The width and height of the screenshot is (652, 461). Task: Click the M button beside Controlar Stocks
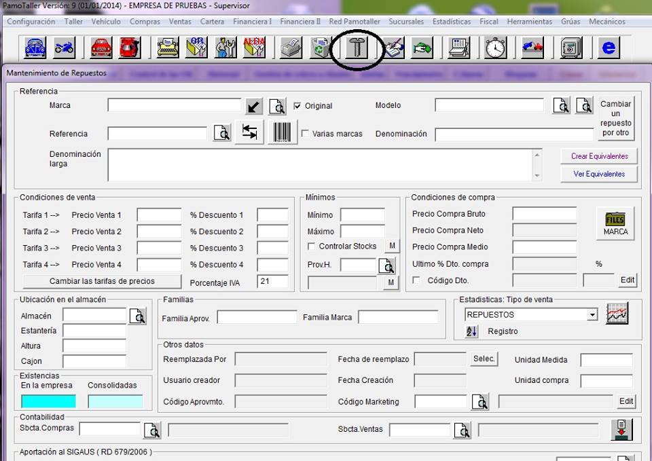[392, 246]
